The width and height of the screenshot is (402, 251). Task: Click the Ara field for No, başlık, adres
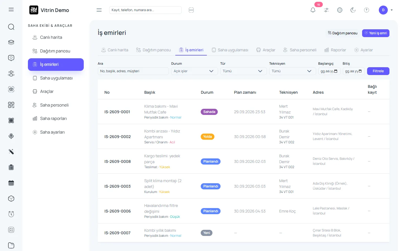click(x=133, y=71)
